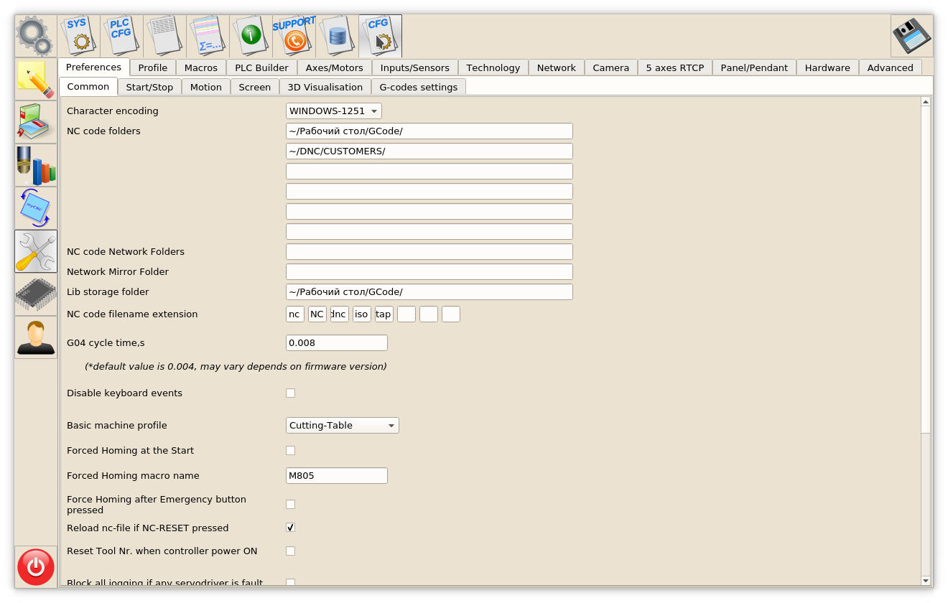
Task: Click the green info document icon
Action: coord(251,35)
